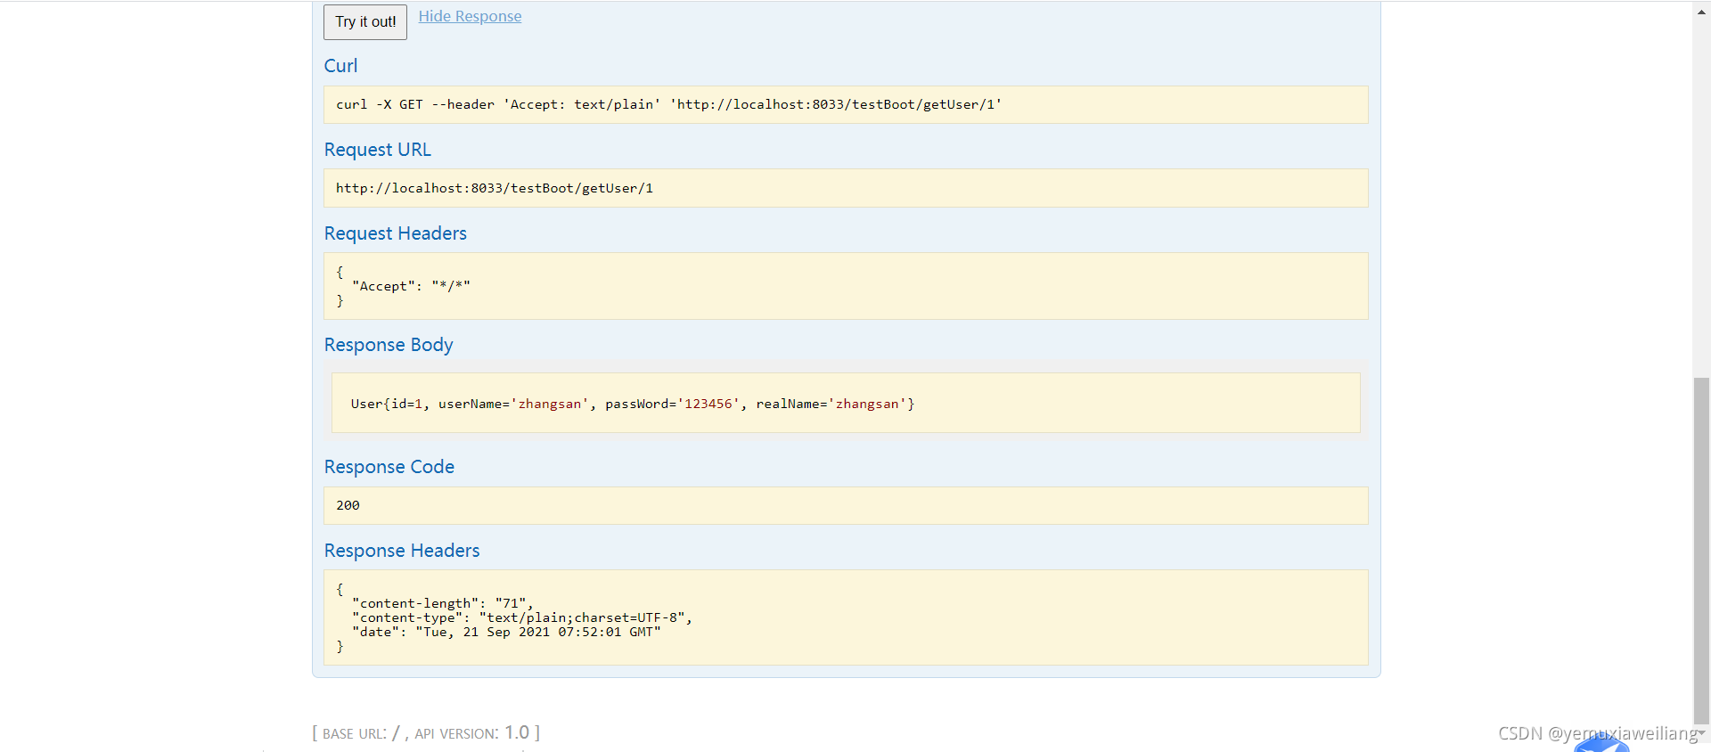Click the scrollbar up arrow
This screenshot has height=752, width=1711.
pos(1701,12)
